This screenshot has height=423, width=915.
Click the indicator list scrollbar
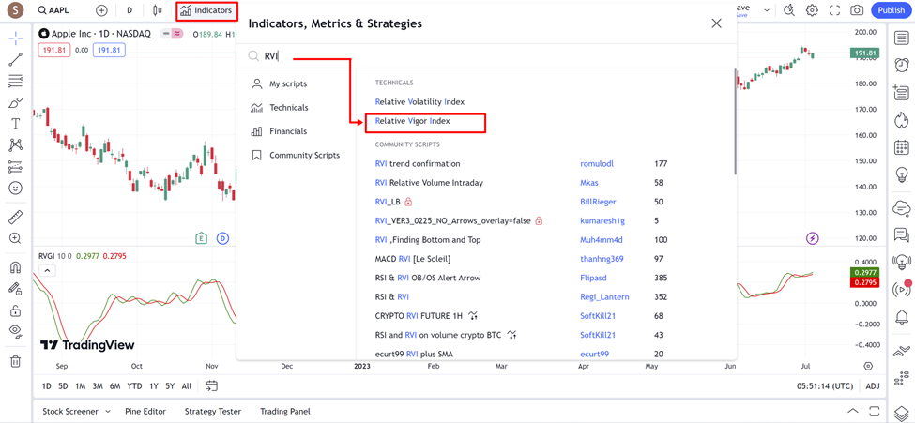(x=735, y=122)
